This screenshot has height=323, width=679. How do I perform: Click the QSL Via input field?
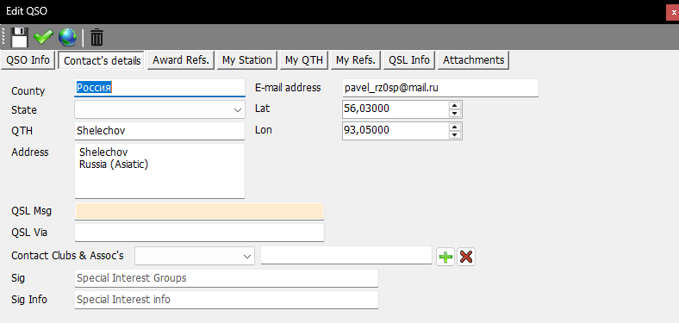point(199,233)
